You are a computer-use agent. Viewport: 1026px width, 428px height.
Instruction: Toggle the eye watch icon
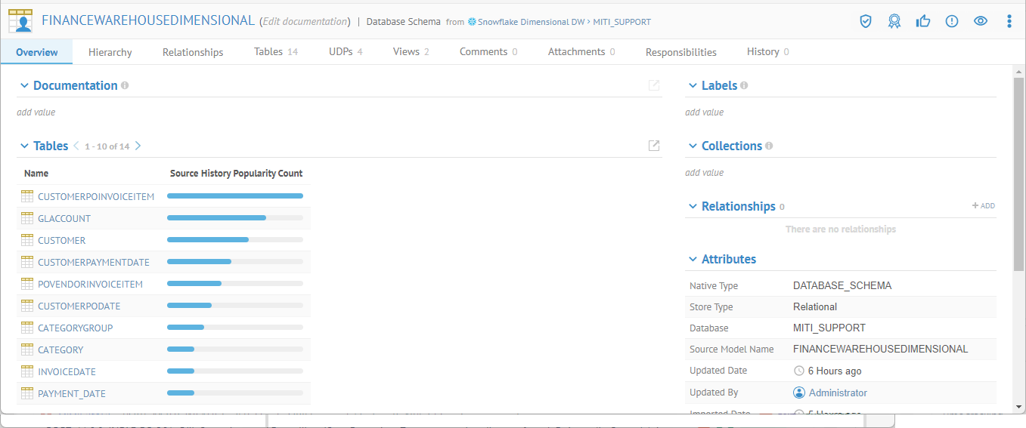point(981,21)
